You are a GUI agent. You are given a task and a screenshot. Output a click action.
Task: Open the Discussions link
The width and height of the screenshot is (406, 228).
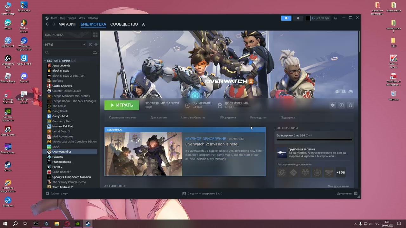coord(228,117)
